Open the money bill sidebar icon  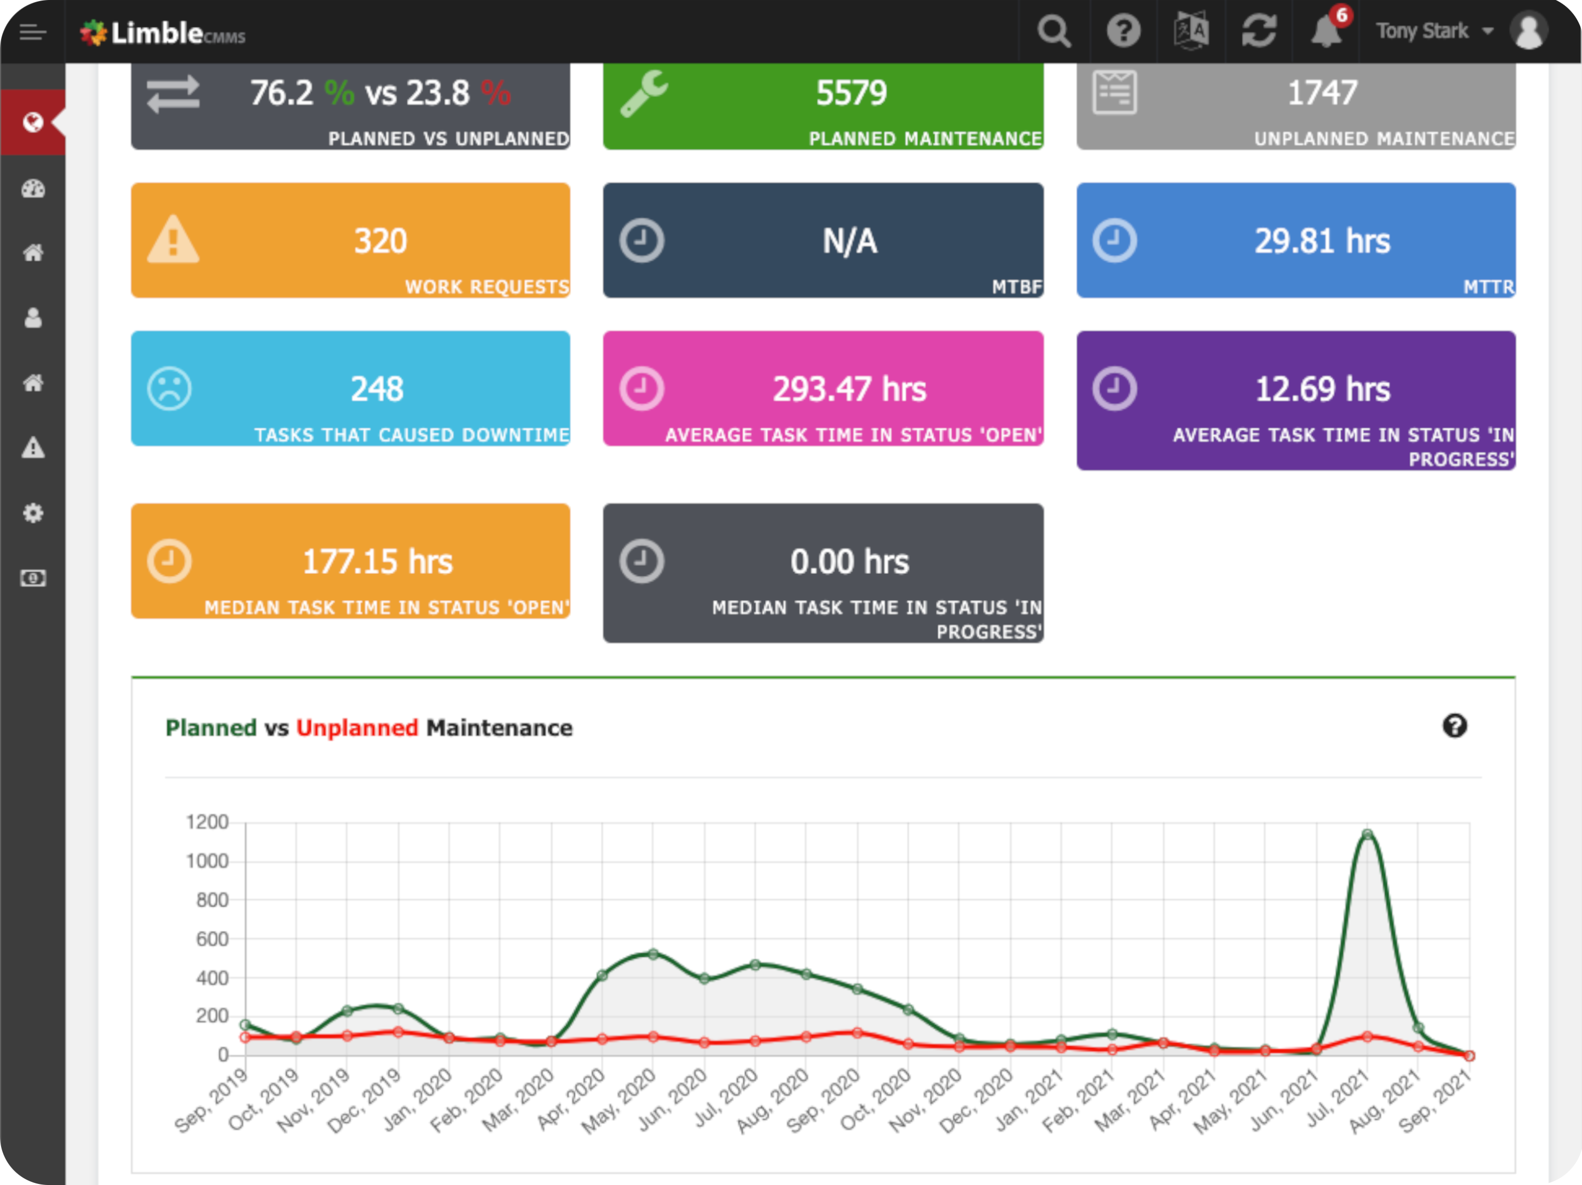click(x=33, y=578)
